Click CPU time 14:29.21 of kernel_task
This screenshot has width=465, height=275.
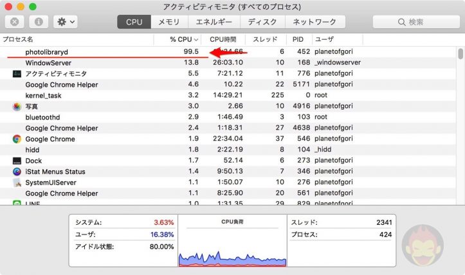[228, 95]
